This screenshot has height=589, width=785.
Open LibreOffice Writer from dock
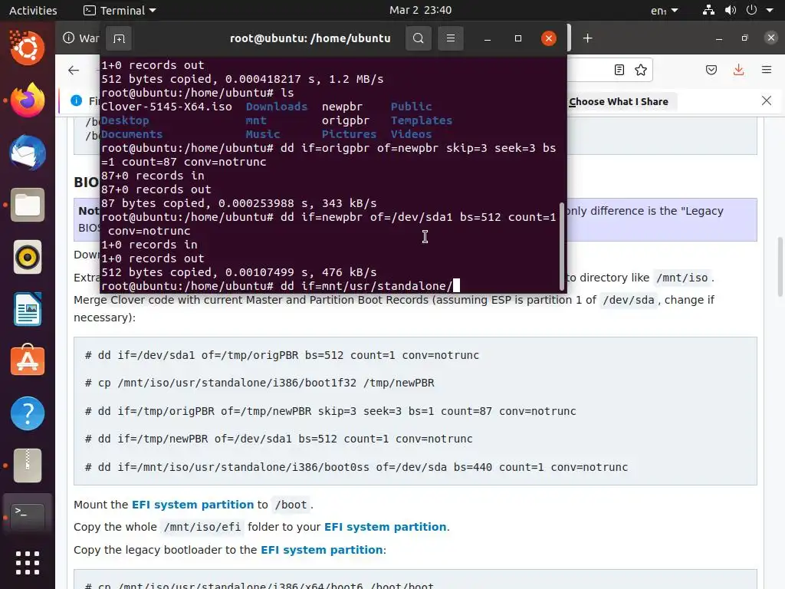(x=27, y=309)
